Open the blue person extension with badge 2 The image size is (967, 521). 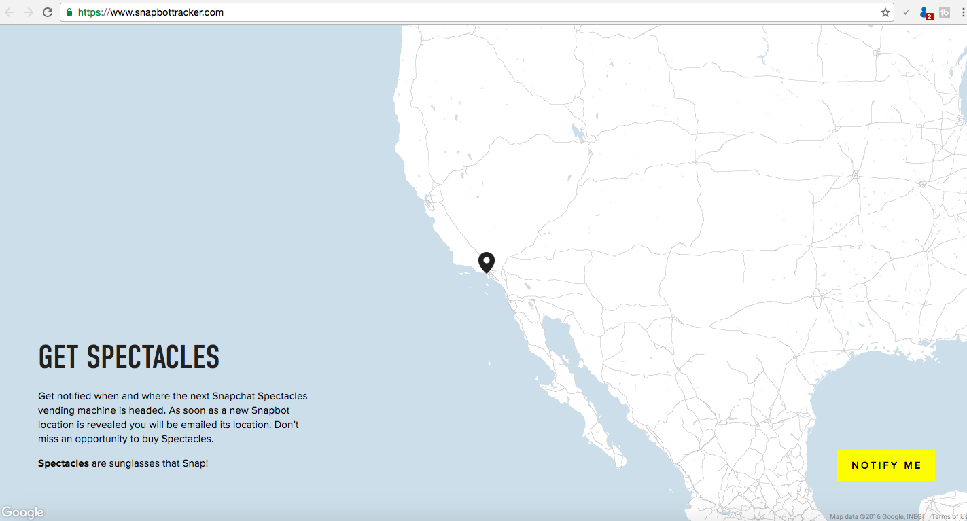tap(926, 12)
